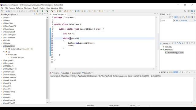This screenshot has width=196, height=110.
Task: Click the Save All icon in the toolbar
Action: click(x=9, y=11)
